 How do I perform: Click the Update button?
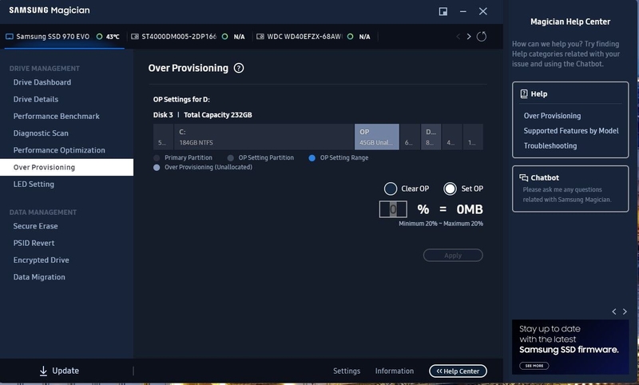[59, 371]
